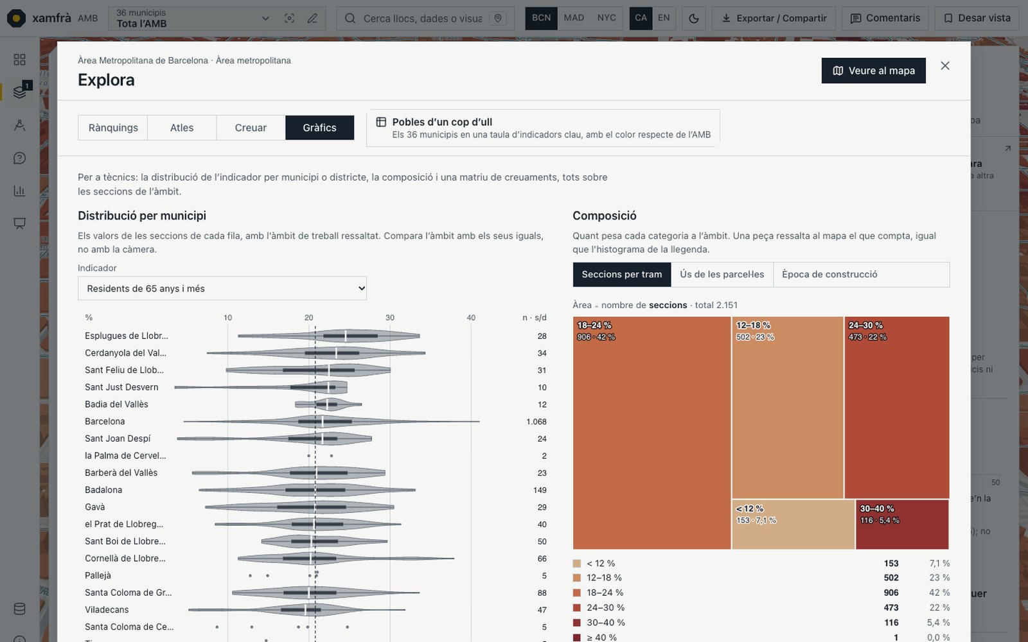
Task: Click the Veure al mapa button
Action: tap(874, 71)
